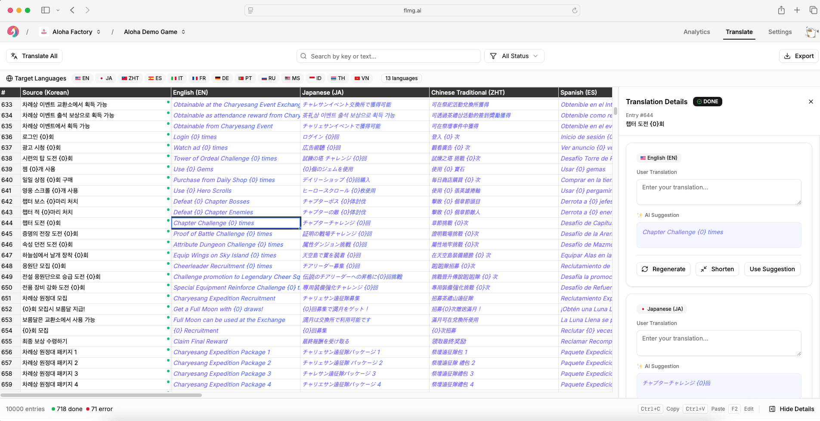
Task: Open the browser new tab icon
Action: [x=797, y=10]
